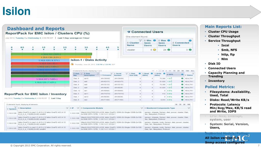The height and width of the screenshot is (147, 261).
Task: Filter the Disk Description column
Action: pyautogui.click(x=98, y=73)
